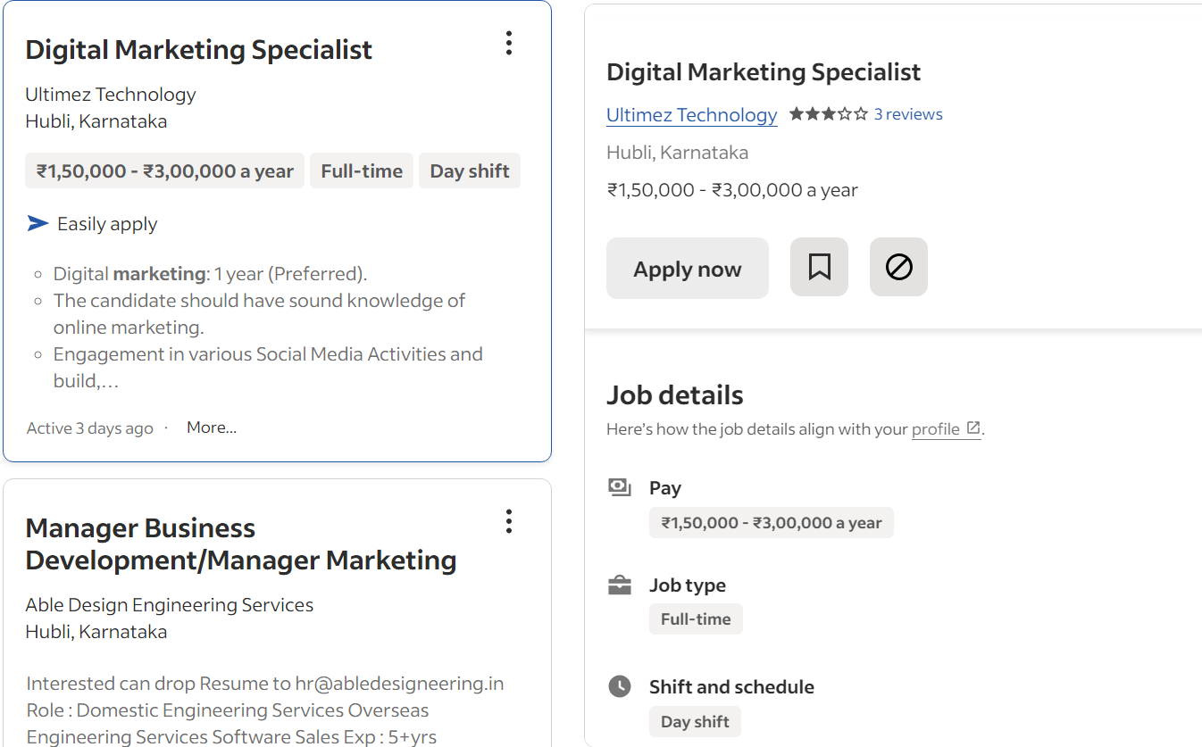Click the Digital marketing: 1 year (Preferred) bullet
Screen dimensions: 1202x747
click(x=210, y=274)
